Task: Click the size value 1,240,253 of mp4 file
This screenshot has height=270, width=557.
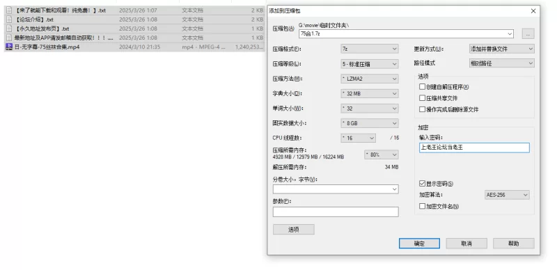Action: (x=249, y=47)
